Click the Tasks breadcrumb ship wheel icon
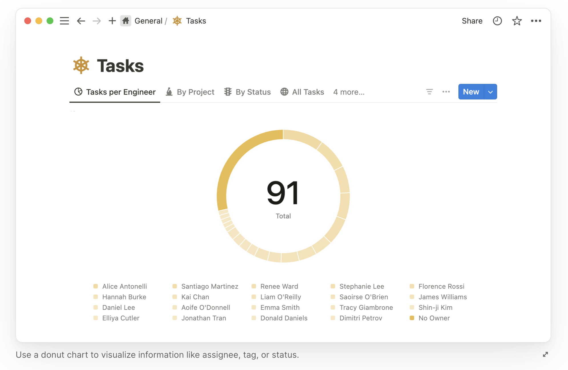The height and width of the screenshot is (370, 568). click(177, 21)
